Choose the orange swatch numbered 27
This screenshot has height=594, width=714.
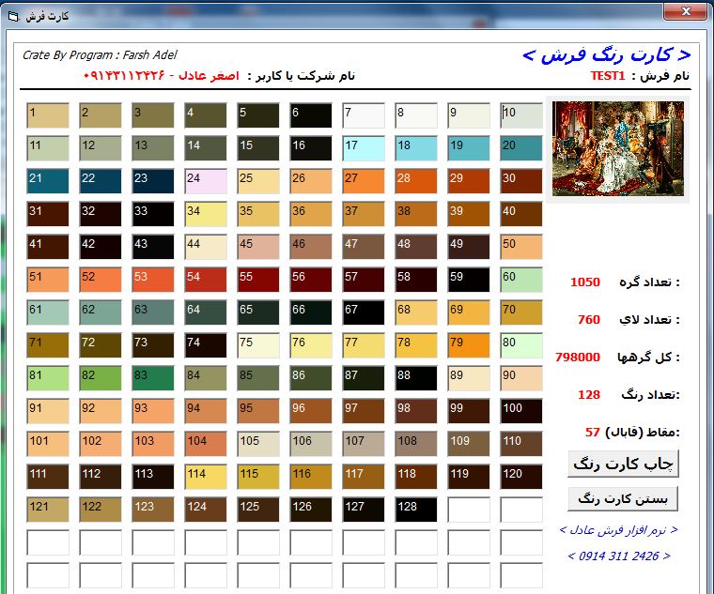click(x=363, y=181)
